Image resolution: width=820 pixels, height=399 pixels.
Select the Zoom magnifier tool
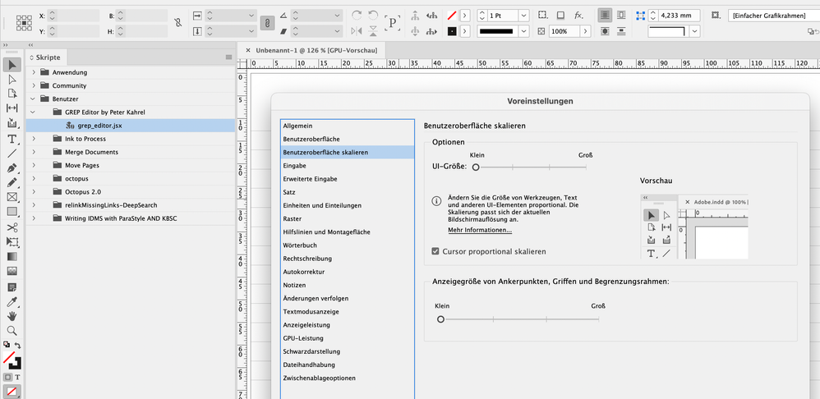pos(12,331)
